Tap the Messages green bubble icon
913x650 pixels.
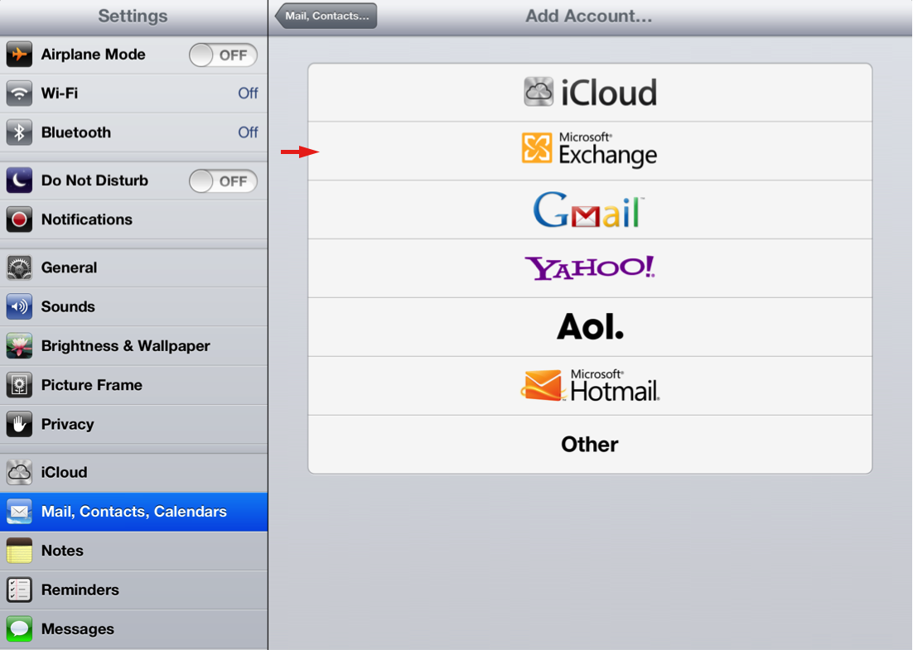19,629
